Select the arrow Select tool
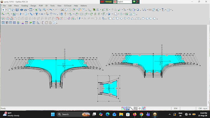The width and height of the screenshot is (210, 118). tap(3, 10)
